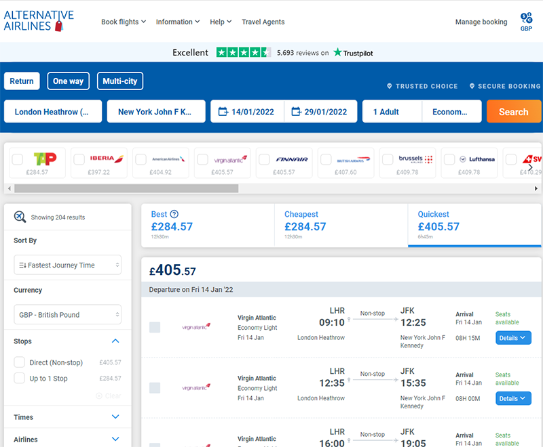This screenshot has width=543, height=447.
Task: Click the scroll right arrow of airline bar
Action: [536, 188]
